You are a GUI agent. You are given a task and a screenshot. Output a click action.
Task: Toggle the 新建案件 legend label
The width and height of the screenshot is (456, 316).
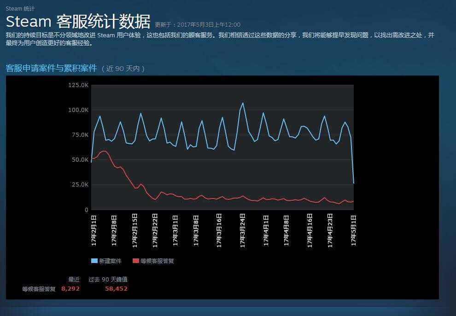click(110, 261)
